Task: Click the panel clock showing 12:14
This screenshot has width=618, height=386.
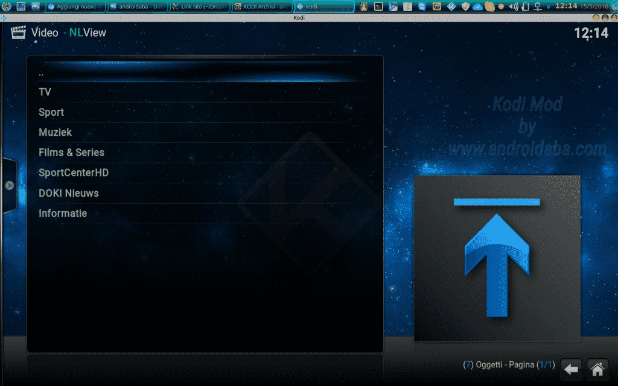Action: point(566,6)
